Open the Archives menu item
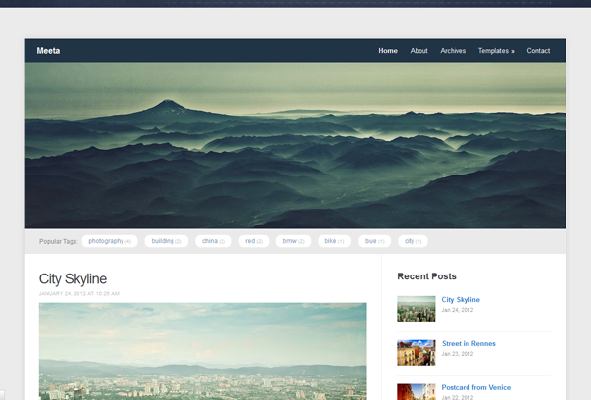591x400 pixels. click(x=453, y=51)
